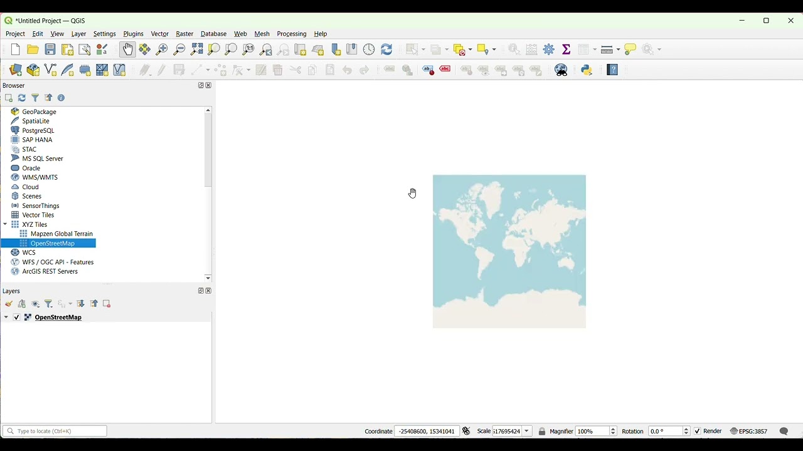Refresh the map canvas from the main toolbar

[387, 49]
